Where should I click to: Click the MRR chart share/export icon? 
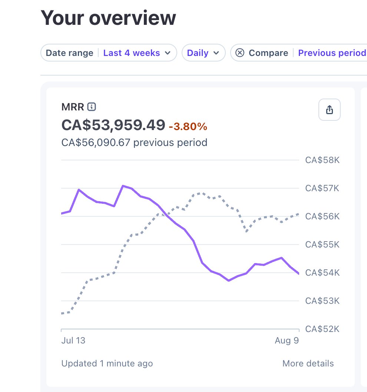329,110
